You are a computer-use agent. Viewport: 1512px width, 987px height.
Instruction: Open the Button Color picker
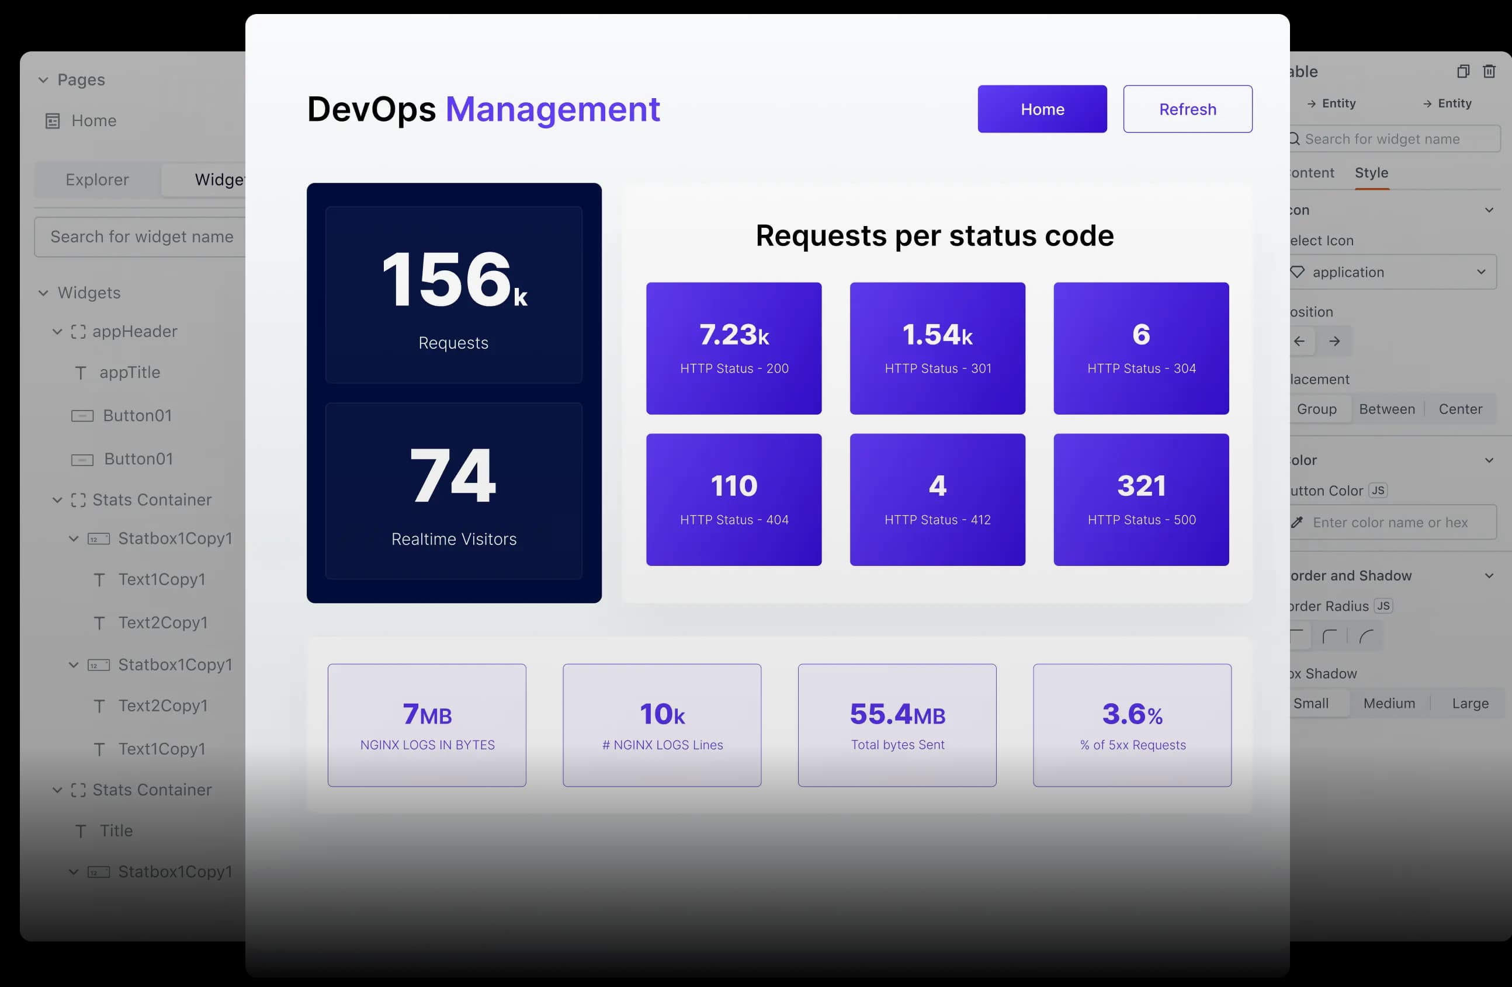(x=1394, y=522)
